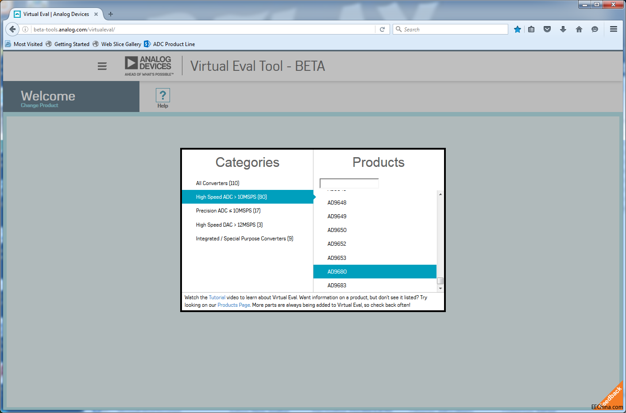Screen dimensions: 626x413
Task: Select the Virtual Eval | Analog Devices tab
Action: [56, 14]
